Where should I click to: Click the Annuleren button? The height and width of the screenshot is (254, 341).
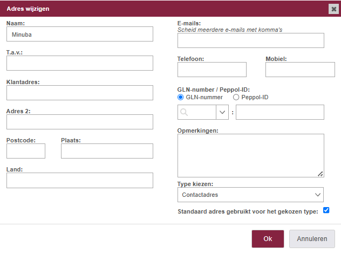pos(312,239)
